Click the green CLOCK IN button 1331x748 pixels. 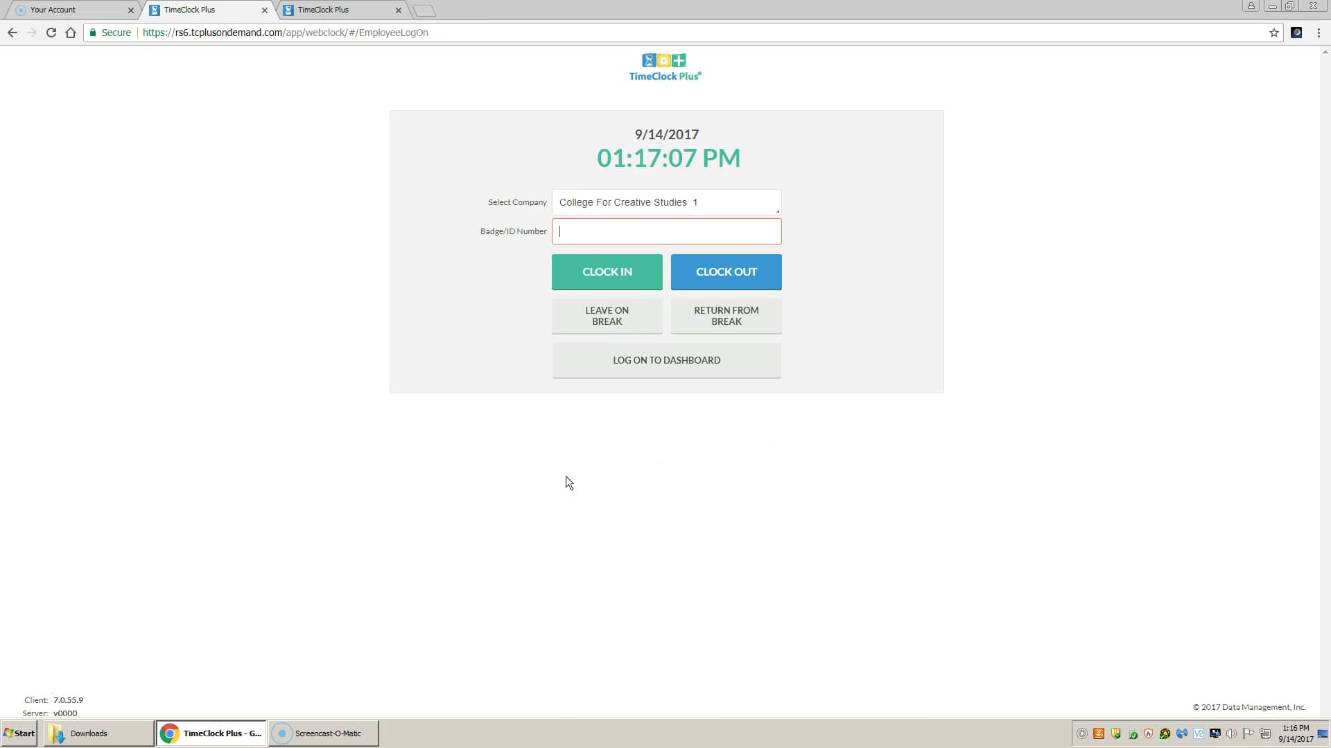point(607,271)
